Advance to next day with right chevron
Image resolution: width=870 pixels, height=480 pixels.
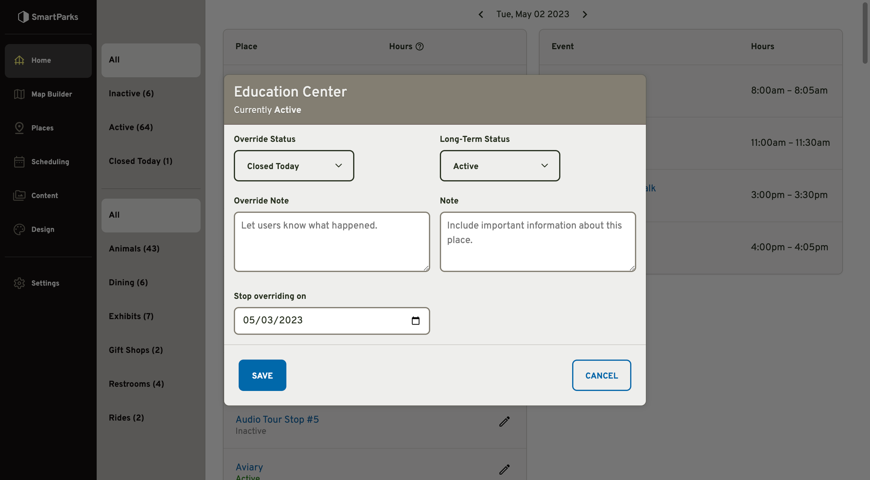pos(585,14)
